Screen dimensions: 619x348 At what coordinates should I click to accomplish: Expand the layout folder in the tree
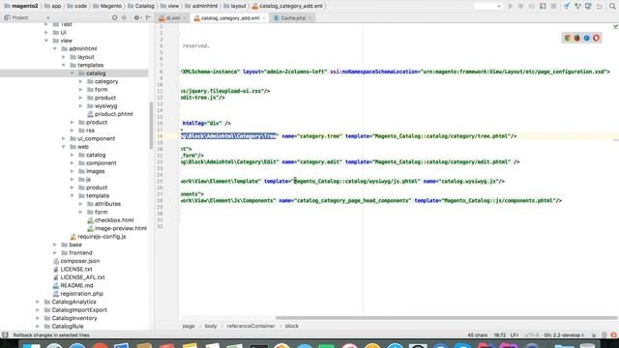(64, 57)
